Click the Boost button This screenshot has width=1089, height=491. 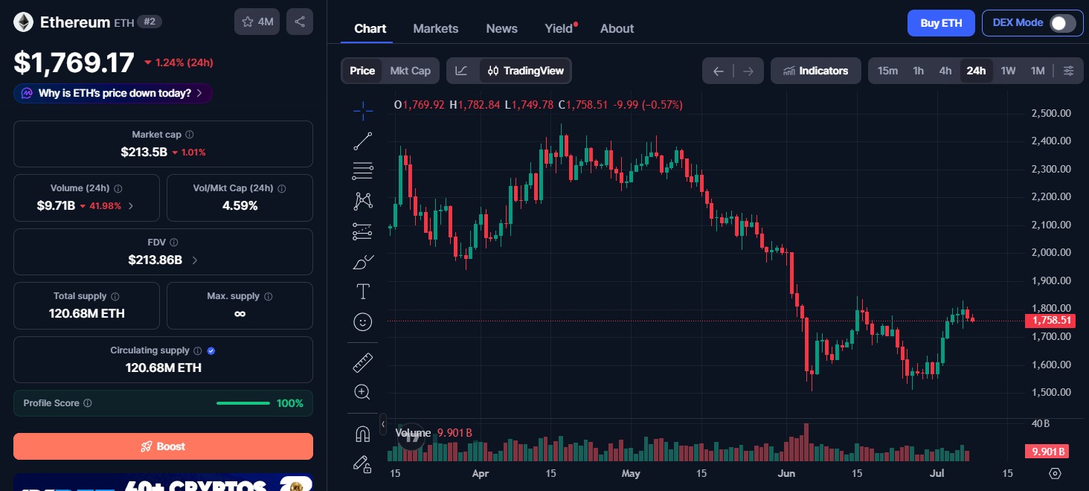click(163, 446)
